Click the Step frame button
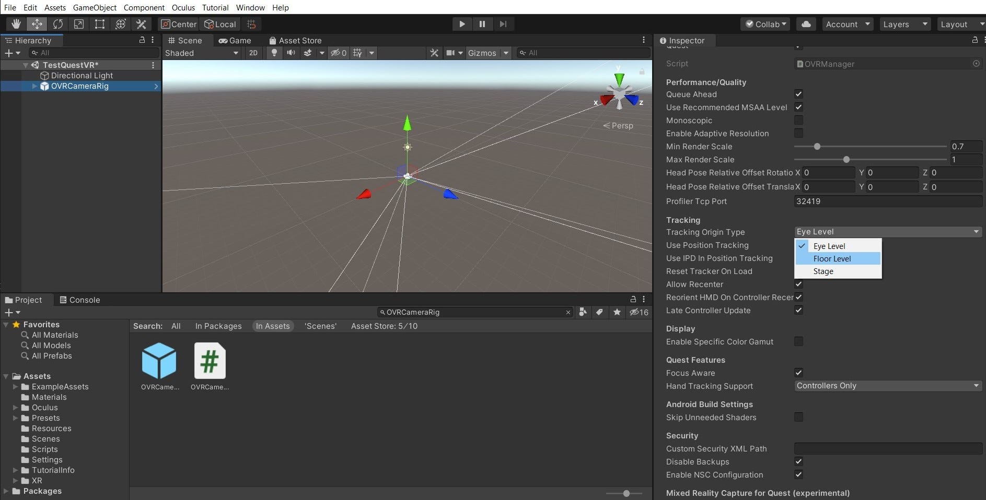Image resolution: width=986 pixels, height=500 pixels. tap(503, 24)
